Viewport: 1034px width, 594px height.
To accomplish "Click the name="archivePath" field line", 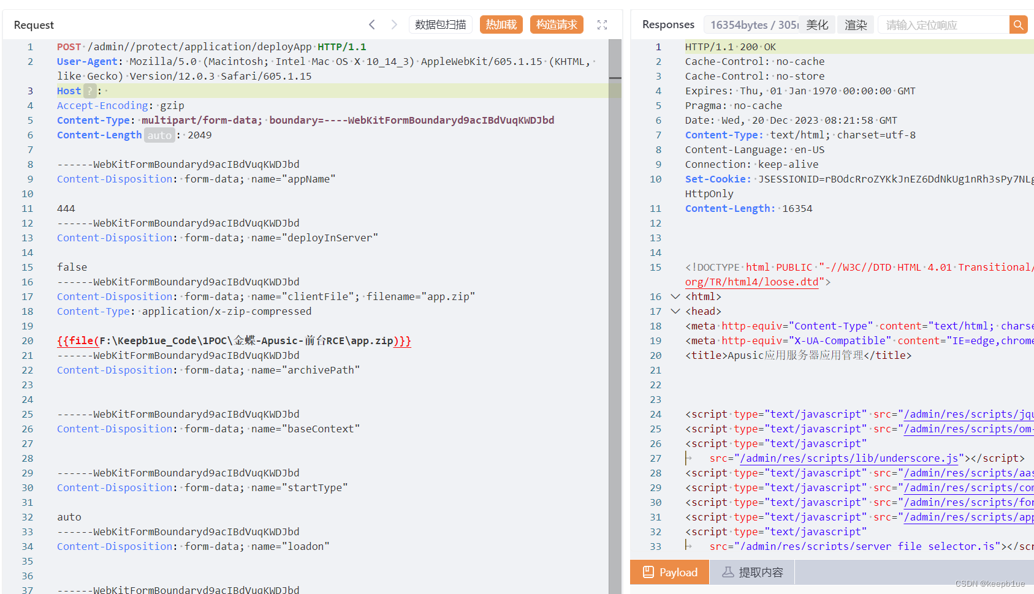I will click(x=208, y=370).
